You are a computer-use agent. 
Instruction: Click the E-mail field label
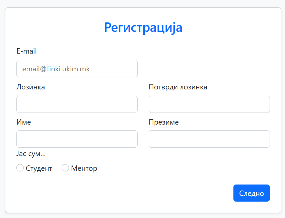pyautogui.click(x=26, y=51)
